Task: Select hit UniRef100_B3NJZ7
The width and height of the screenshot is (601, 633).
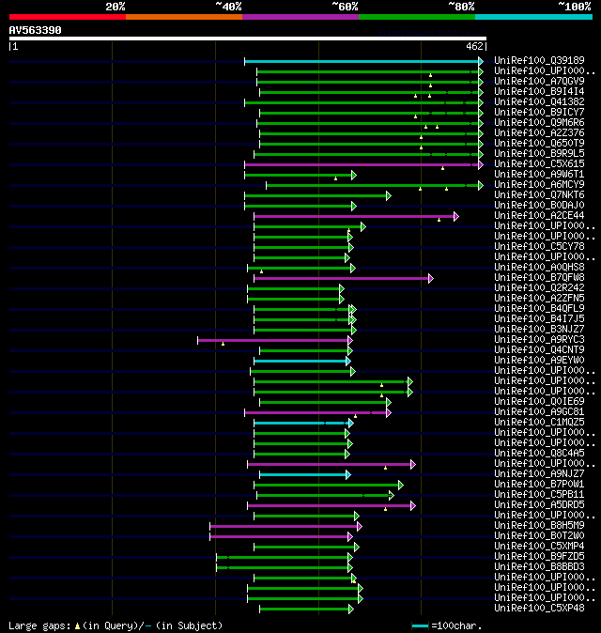Action: 539,329
